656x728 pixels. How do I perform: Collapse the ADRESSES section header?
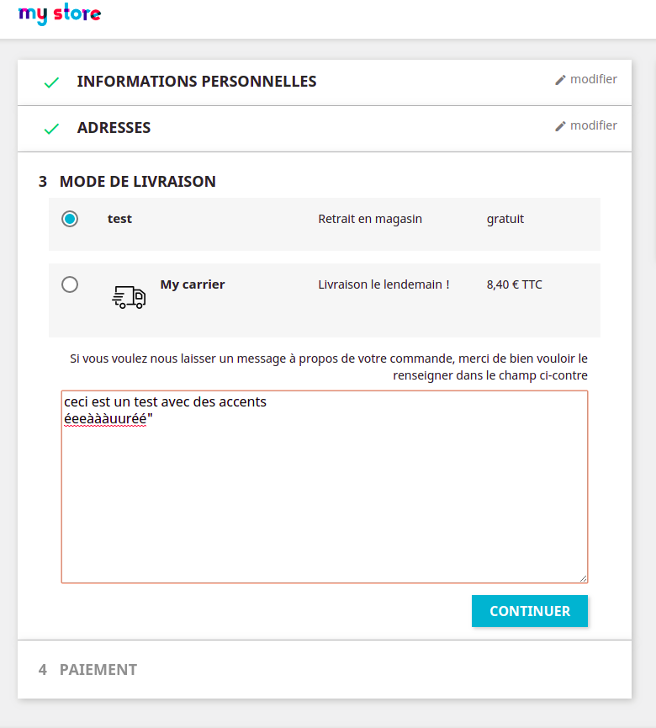point(114,128)
